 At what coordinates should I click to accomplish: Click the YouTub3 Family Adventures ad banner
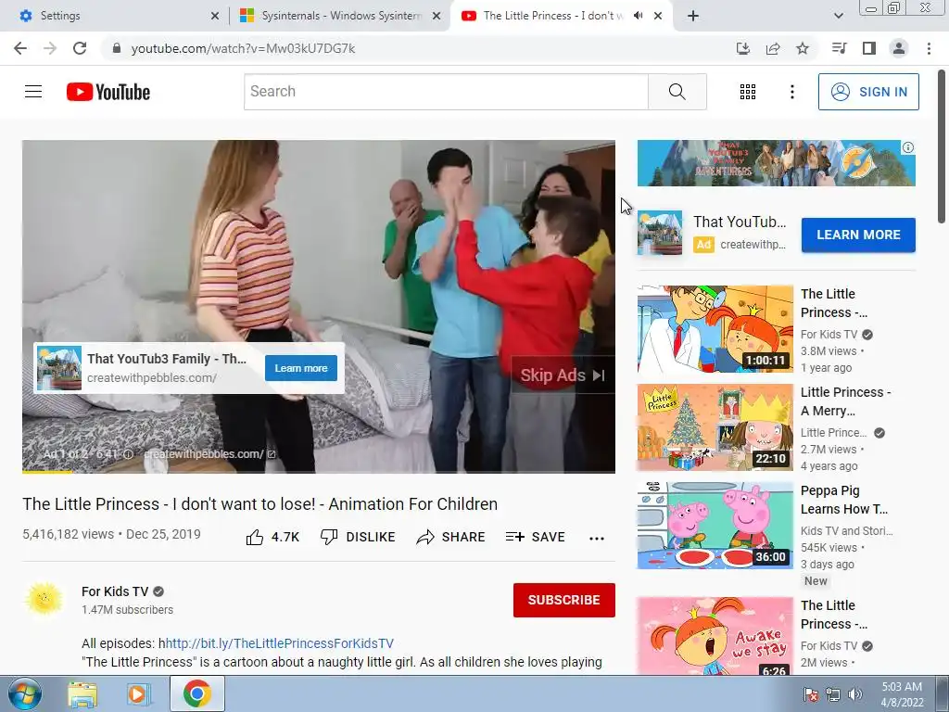[x=776, y=163]
